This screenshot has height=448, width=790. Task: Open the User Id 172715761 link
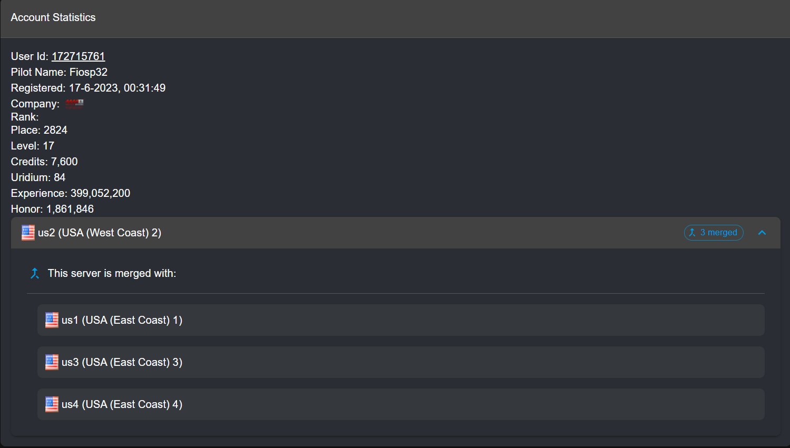point(78,56)
